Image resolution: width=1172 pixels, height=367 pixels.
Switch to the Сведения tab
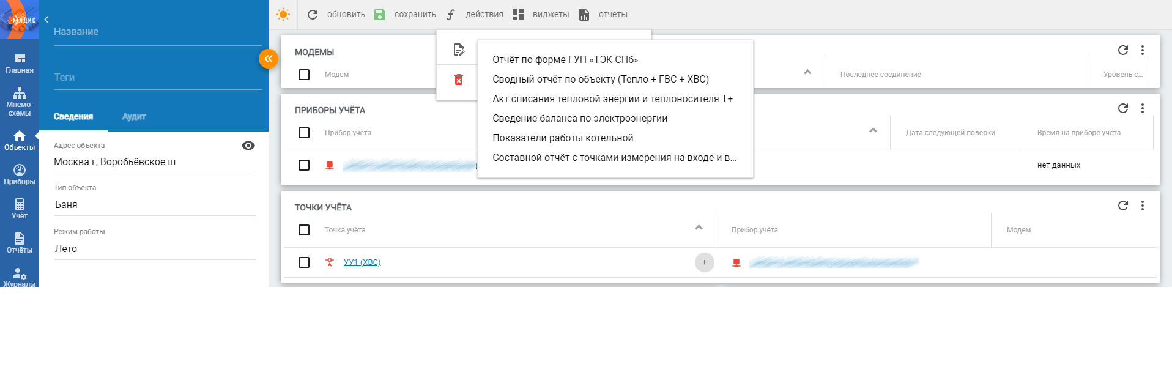[73, 117]
